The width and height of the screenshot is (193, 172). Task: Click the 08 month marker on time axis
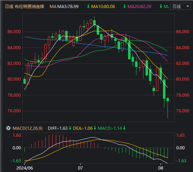pos(161,168)
